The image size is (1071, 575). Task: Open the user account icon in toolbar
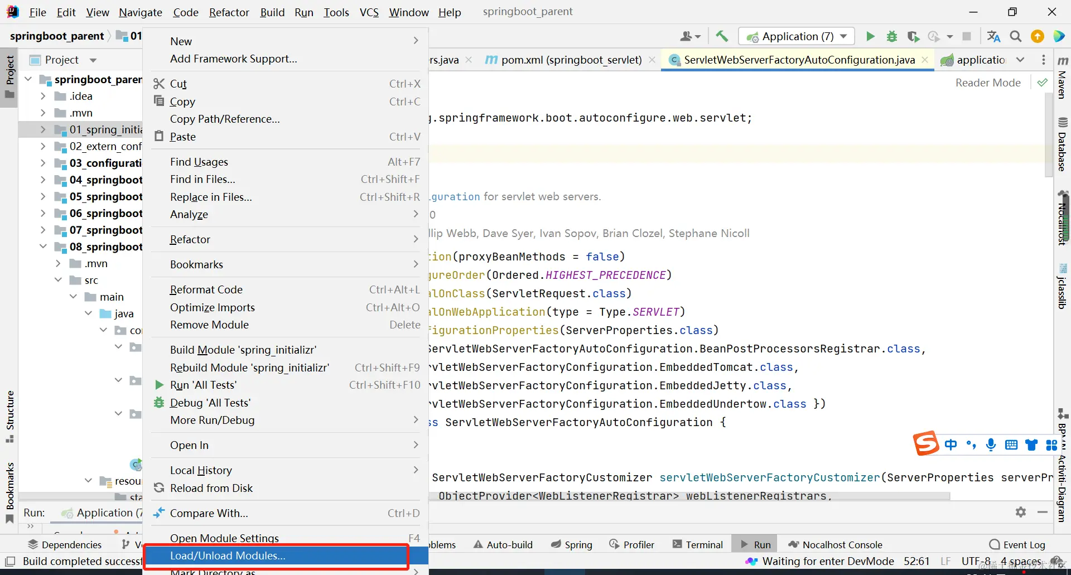pyautogui.click(x=690, y=36)
